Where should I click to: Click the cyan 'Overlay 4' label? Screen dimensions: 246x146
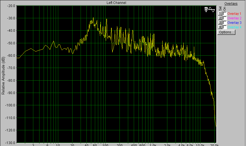coord(235,27)
